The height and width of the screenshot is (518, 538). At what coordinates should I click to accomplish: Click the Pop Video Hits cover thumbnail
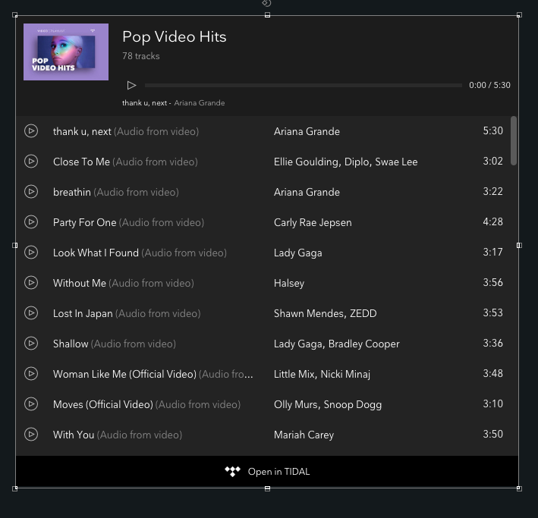pyautogui.click(x=66, y=52)
